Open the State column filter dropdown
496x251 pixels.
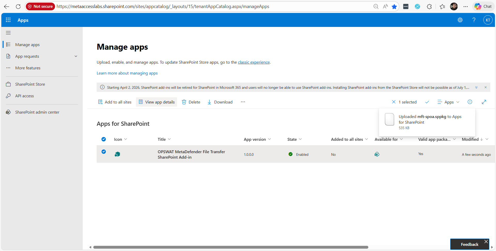coord(301,139)
